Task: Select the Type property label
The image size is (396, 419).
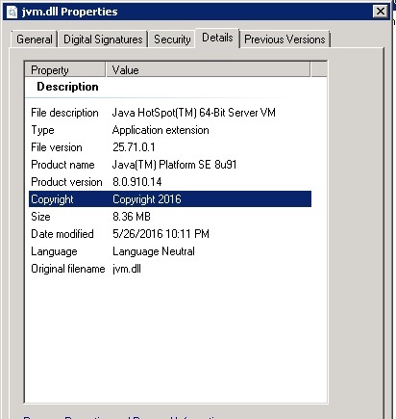Action: (42, 130)
